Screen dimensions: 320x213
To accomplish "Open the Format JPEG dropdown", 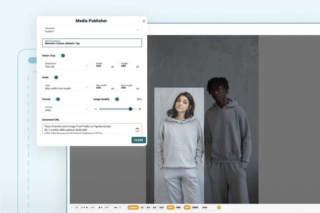I will click(x=66, y=109).
